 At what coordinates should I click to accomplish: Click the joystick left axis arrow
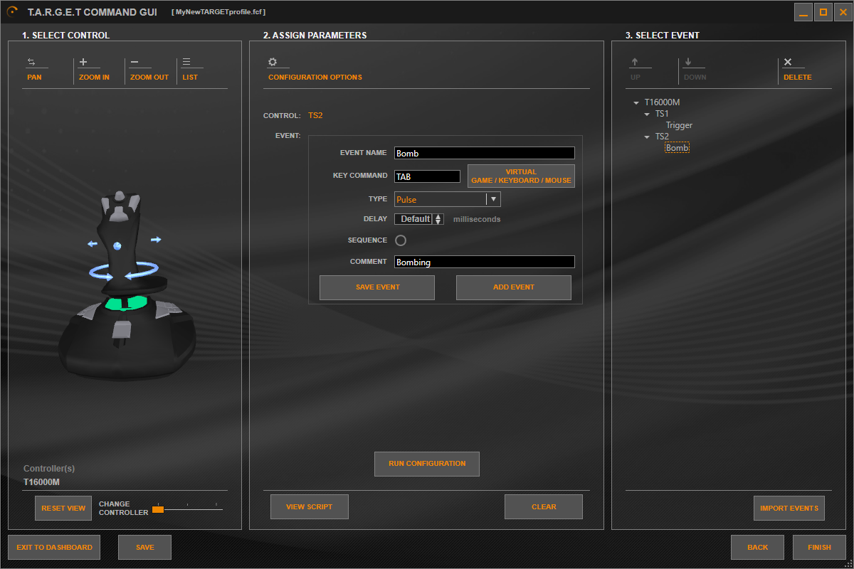93,244
